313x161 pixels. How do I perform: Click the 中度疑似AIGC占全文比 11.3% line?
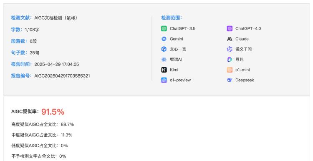[42, 135]
